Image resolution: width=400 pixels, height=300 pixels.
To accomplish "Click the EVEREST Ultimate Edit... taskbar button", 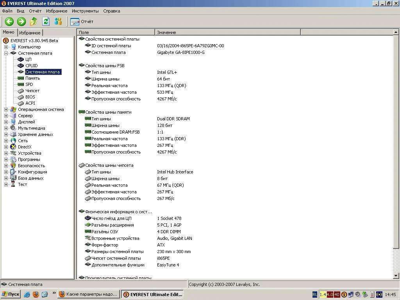I will coord(152,295).
